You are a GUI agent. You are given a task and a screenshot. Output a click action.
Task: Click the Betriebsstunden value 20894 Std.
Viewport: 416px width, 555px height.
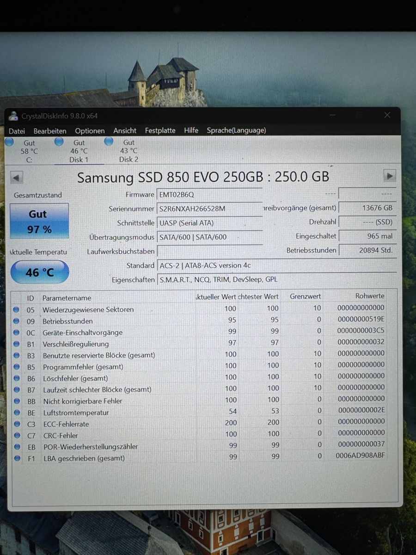point(367,250)
